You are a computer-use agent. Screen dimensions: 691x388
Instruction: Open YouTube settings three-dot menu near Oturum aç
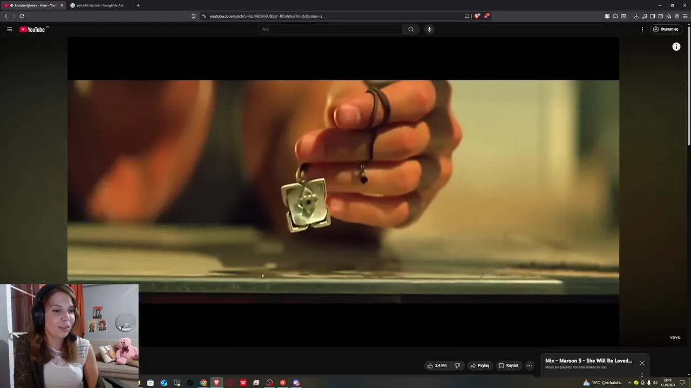pyautogui.click(x=642, y=29)
